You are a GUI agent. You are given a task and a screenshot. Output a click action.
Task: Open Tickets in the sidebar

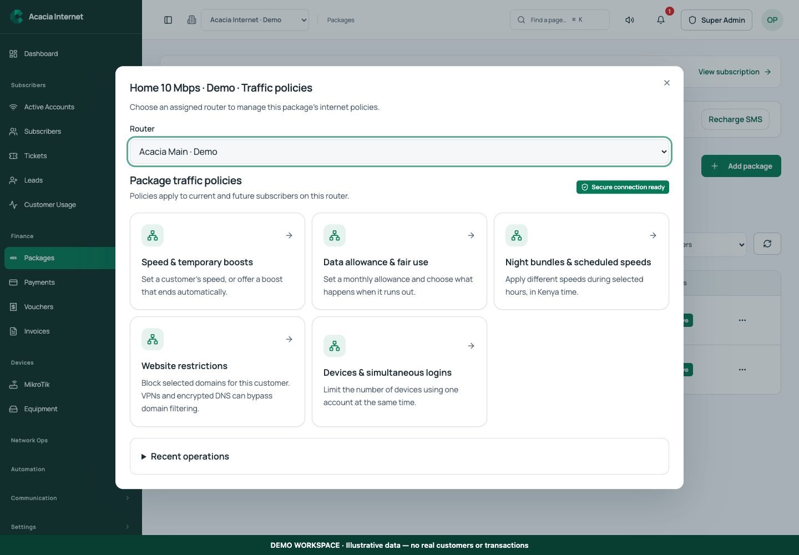pos(71,156)
